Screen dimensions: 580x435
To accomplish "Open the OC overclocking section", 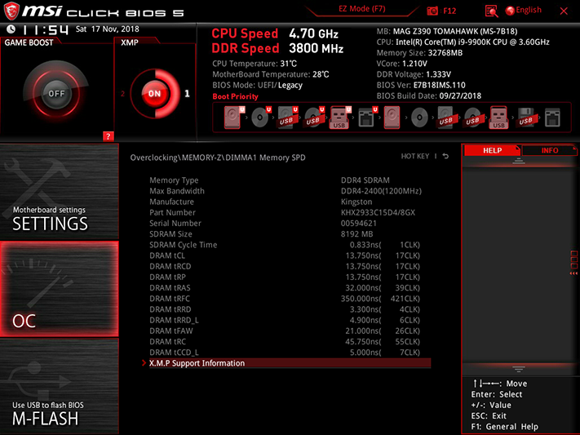I will 60,289.
